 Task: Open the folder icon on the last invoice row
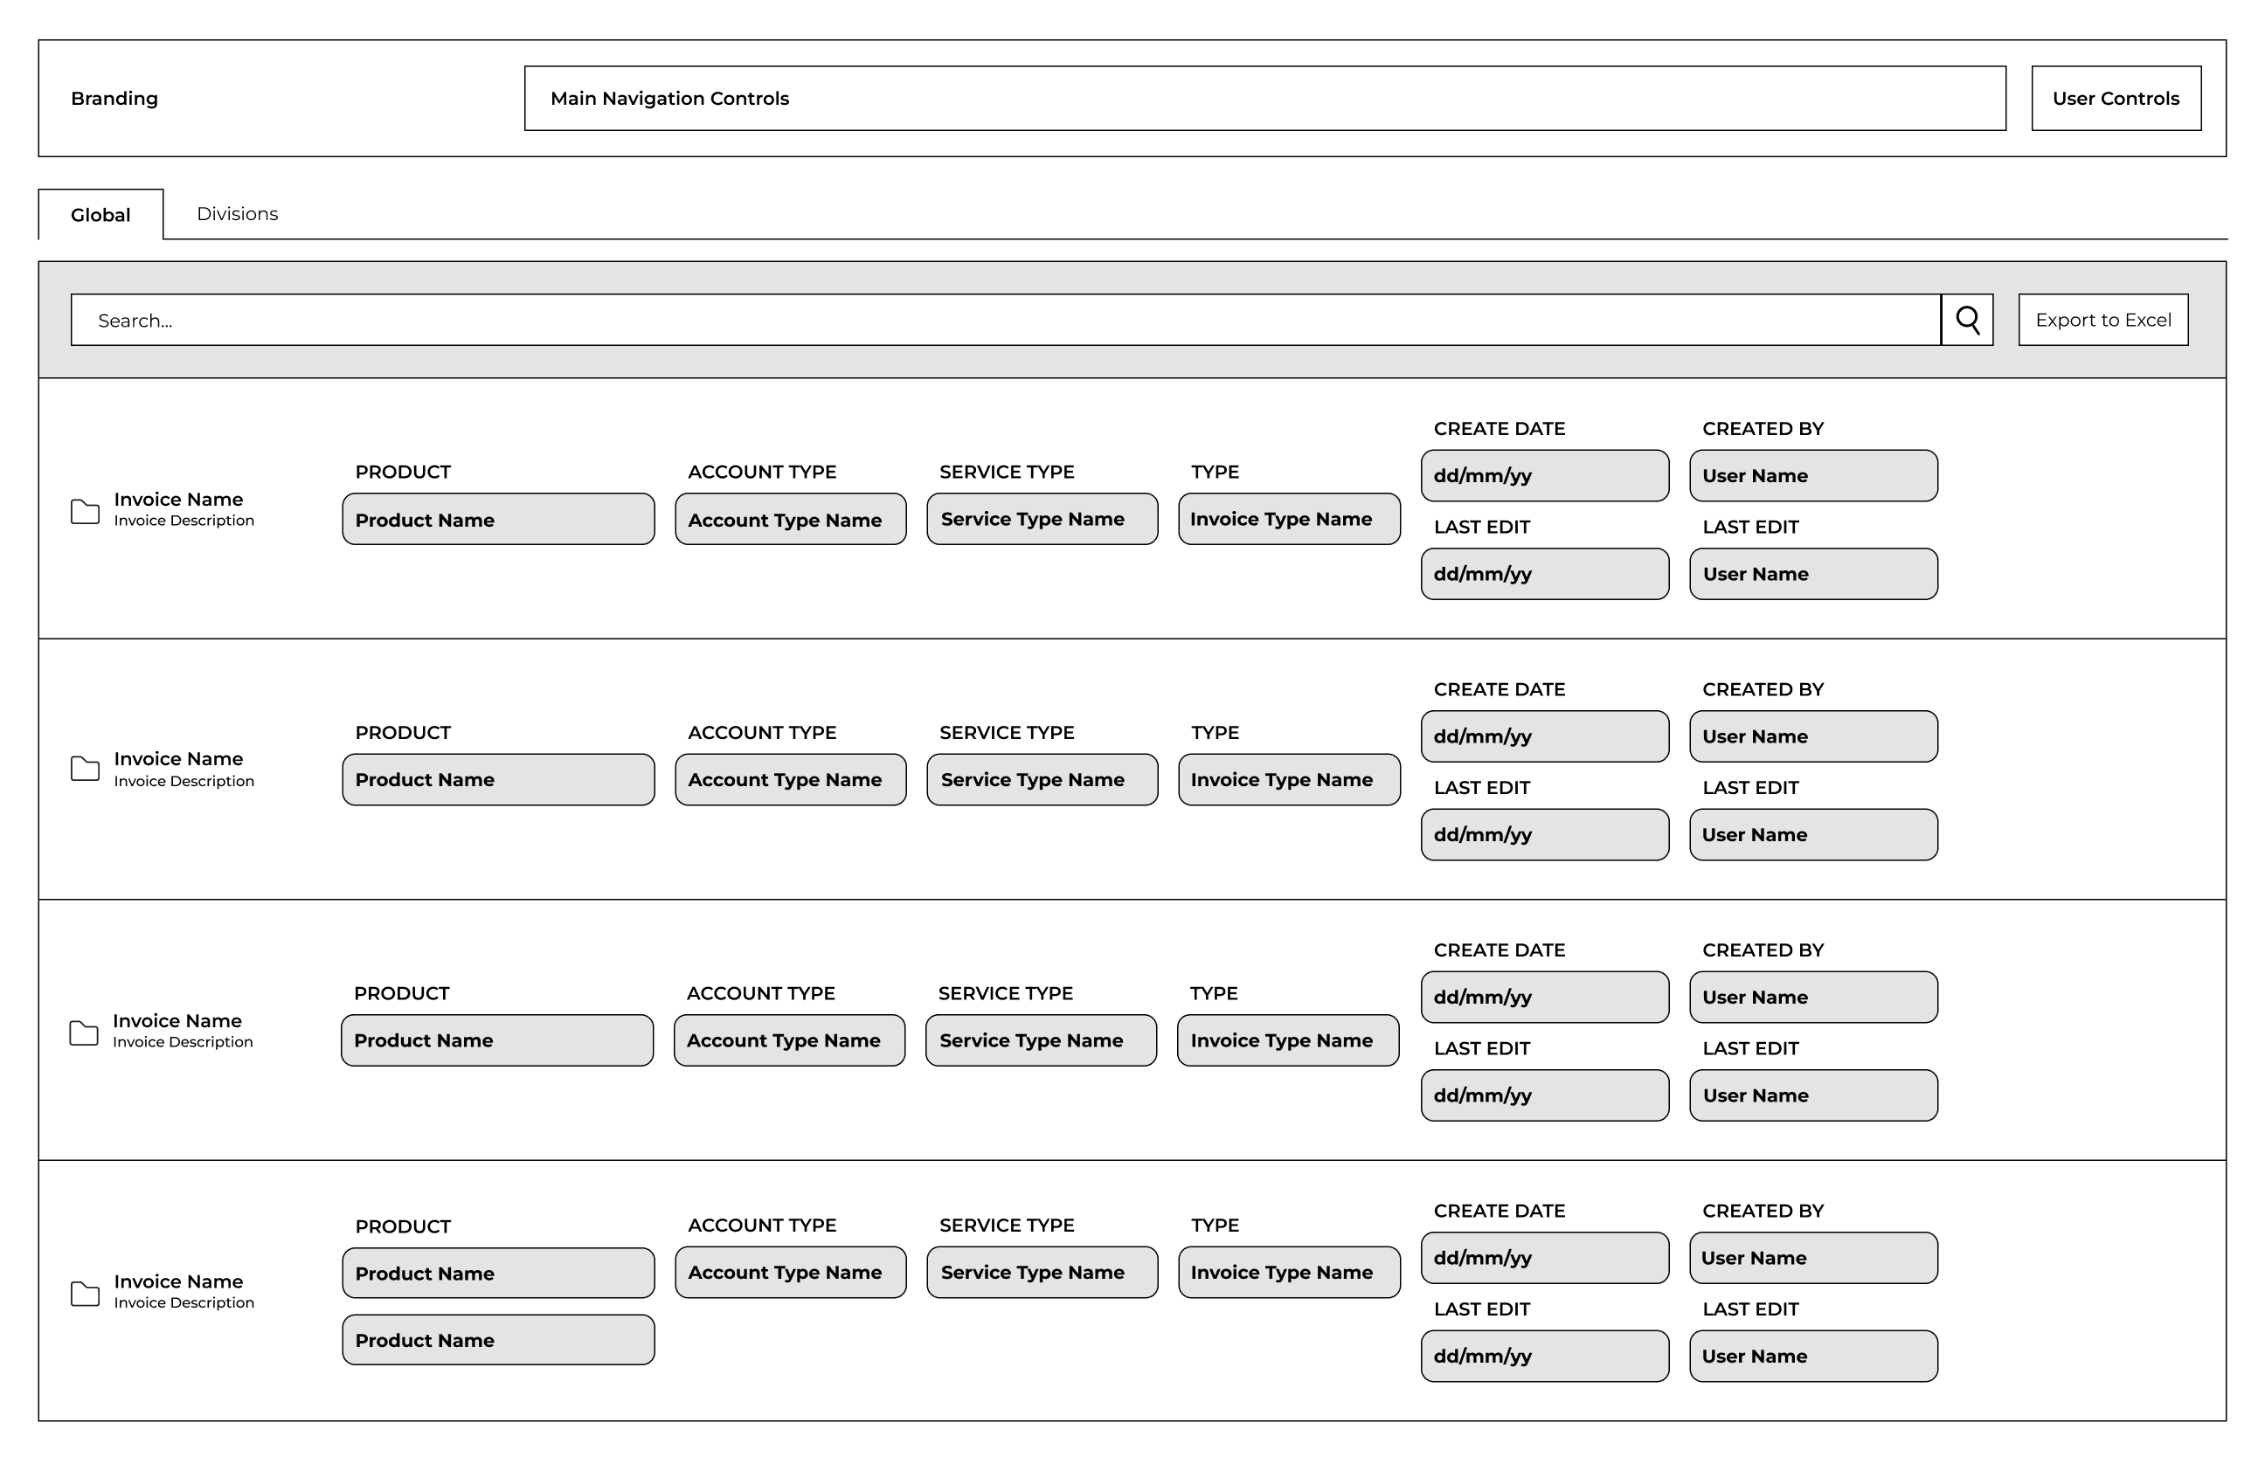click(x=85, y=1294)
